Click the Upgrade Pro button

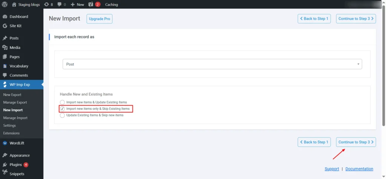99,19
